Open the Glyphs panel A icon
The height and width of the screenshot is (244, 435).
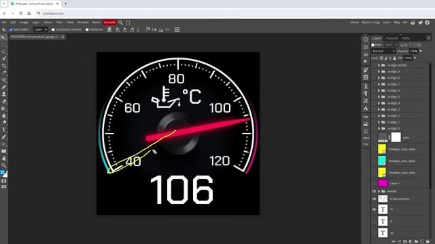(366, 108)
